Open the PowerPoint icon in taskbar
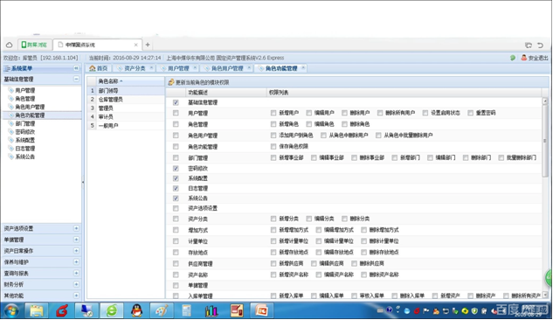The width and height of the screenshot is (553, 320). [262, 311]
